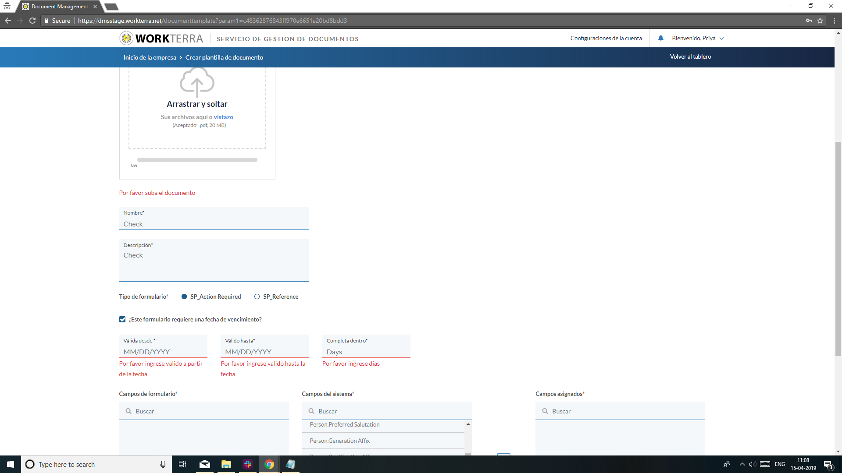The width and height of the screenshot is (842, 473).
Task: Click the cloud upload icon
Action: coord(197,82)
